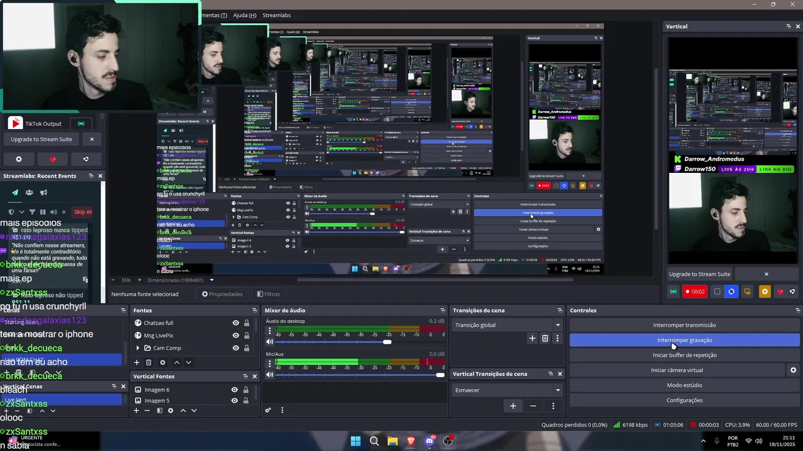Select the Chatzao full source row
This screenshot has height=451, width=803.
(x=195, y=323)
